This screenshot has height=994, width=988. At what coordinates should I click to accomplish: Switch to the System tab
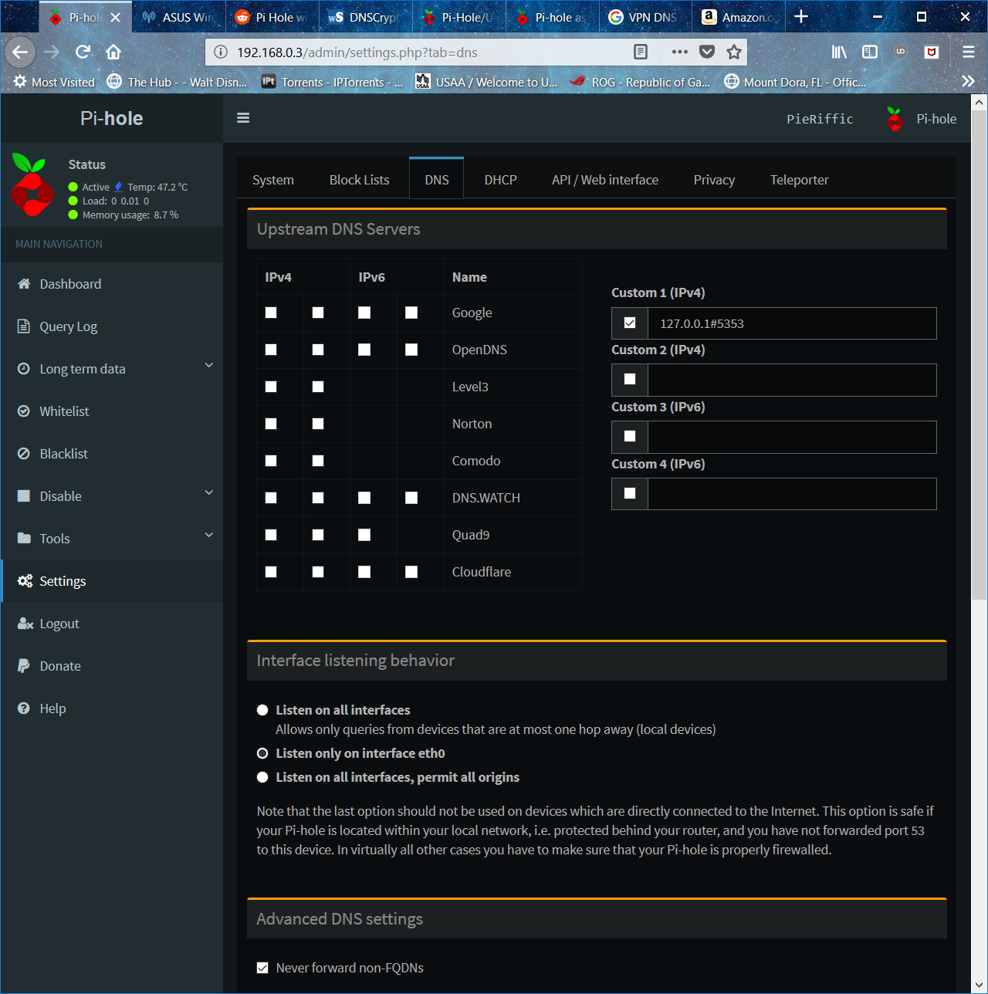[x=273, y=180]
